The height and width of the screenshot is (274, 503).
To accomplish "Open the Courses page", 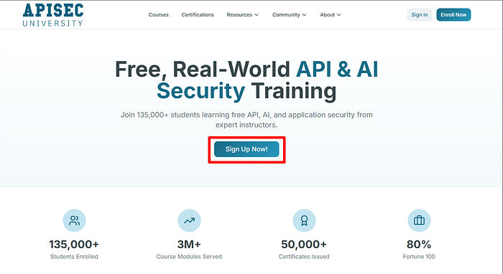I will point(159,15).
